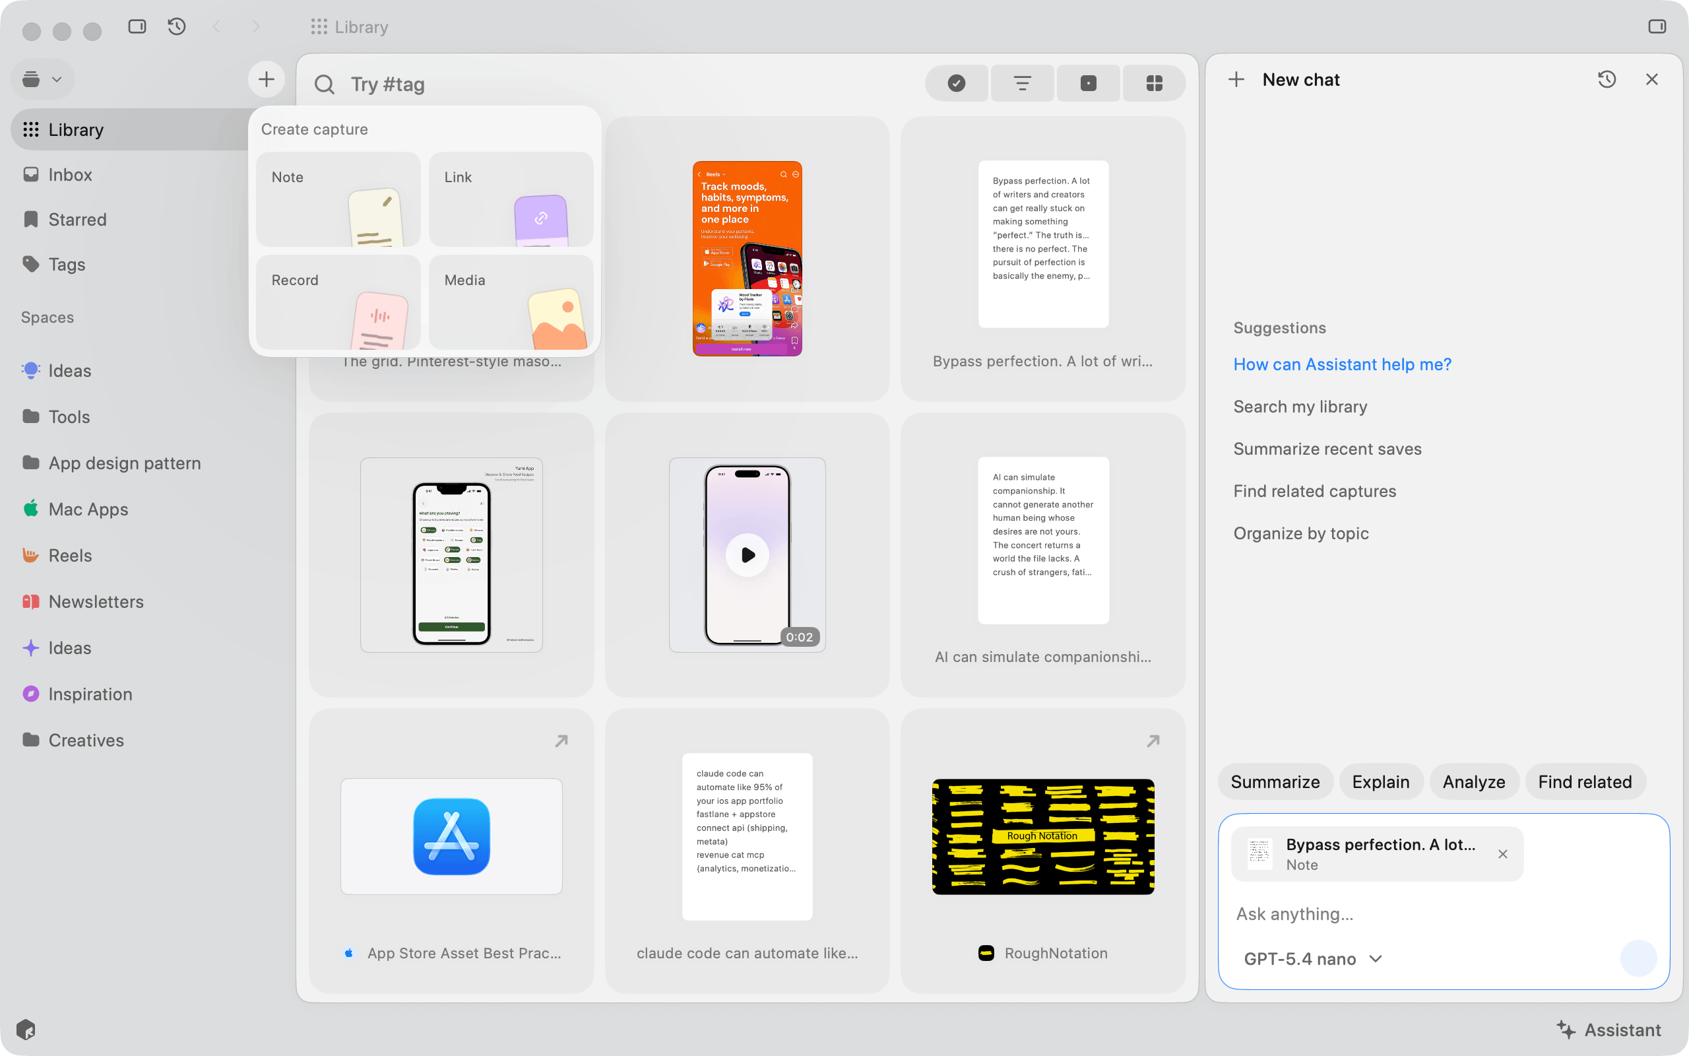The image size is (1689, 1056).
Task: Play the 0:02 video capture
Action: click(x=747, y=554)
